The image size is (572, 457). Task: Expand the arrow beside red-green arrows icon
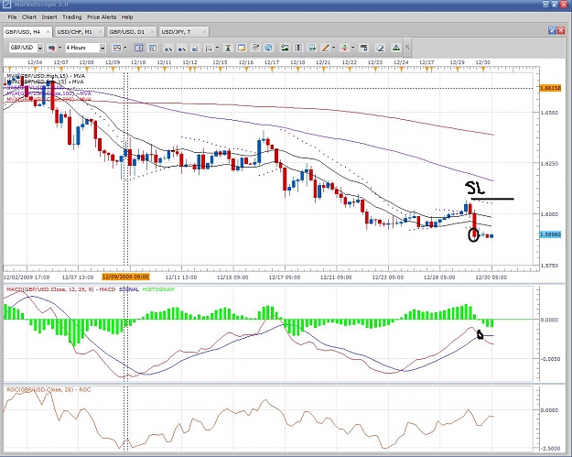(x=352, y=48)
